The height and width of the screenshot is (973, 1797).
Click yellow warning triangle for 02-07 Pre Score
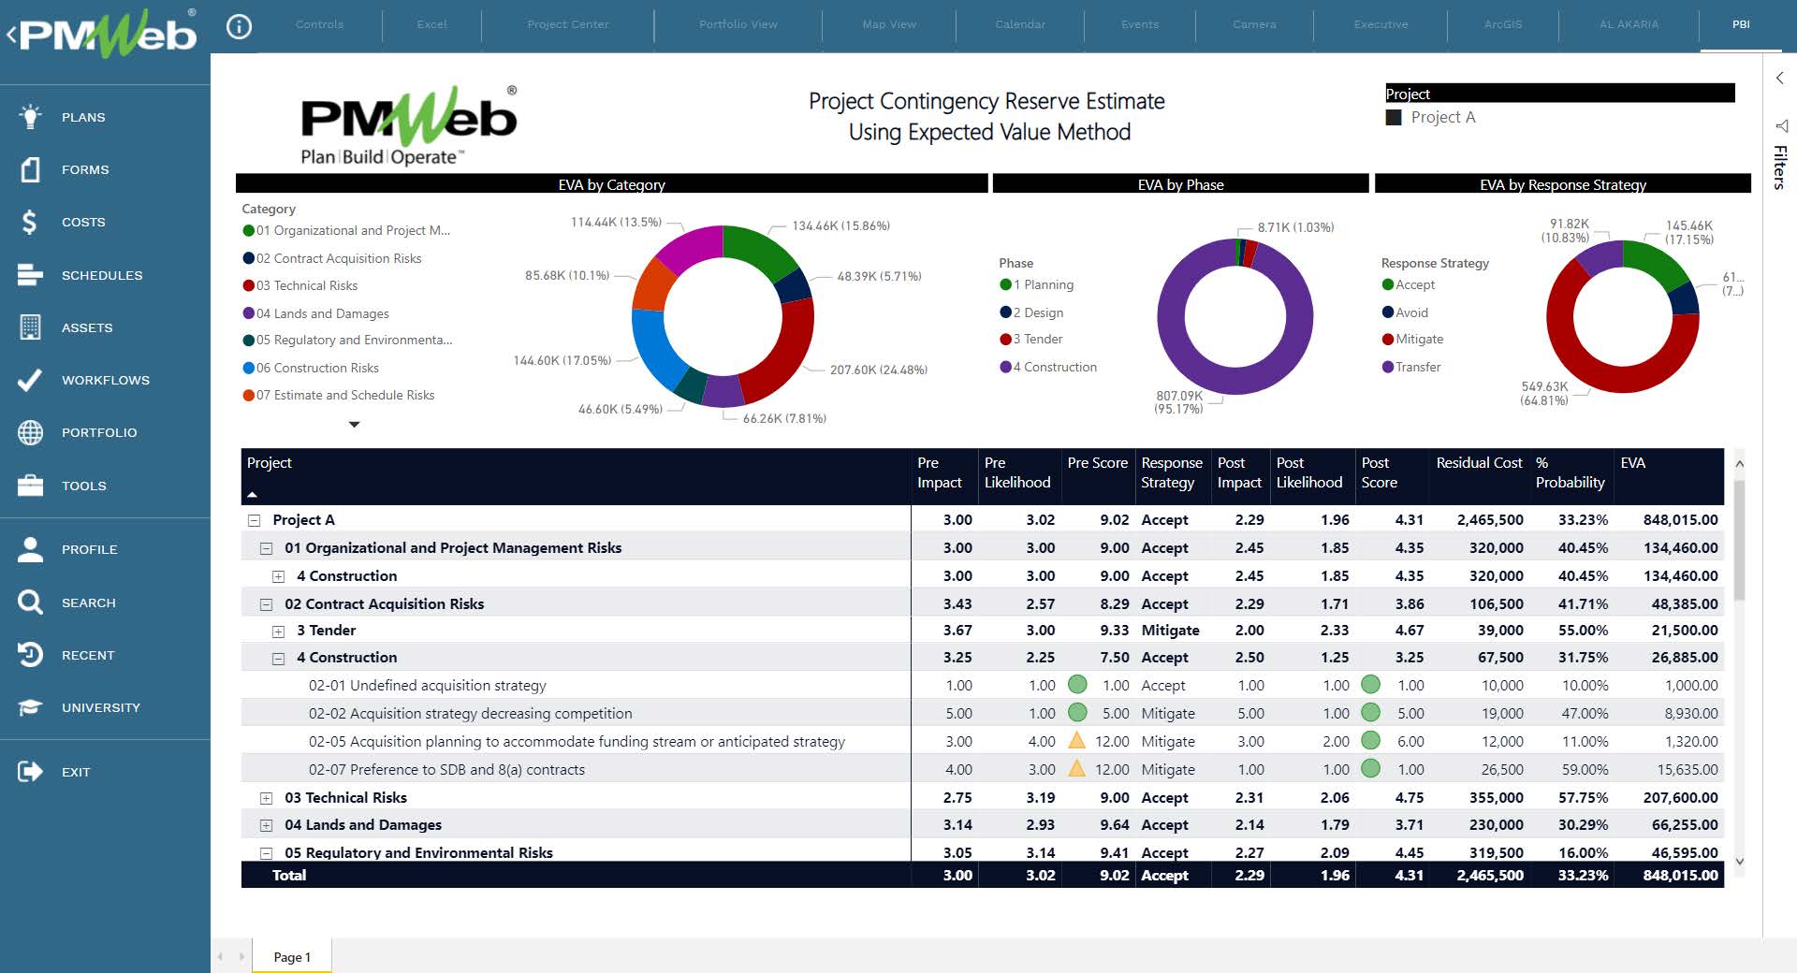coord(1077,769)
